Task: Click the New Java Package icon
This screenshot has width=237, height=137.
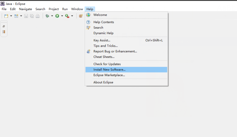Action: pyautogui.click(x=81, y=16)
